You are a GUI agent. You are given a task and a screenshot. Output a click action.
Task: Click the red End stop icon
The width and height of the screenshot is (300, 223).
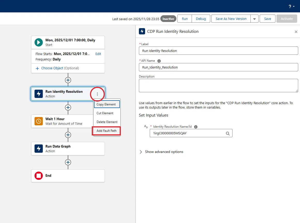pyautogui.click(x=39, y=176)
